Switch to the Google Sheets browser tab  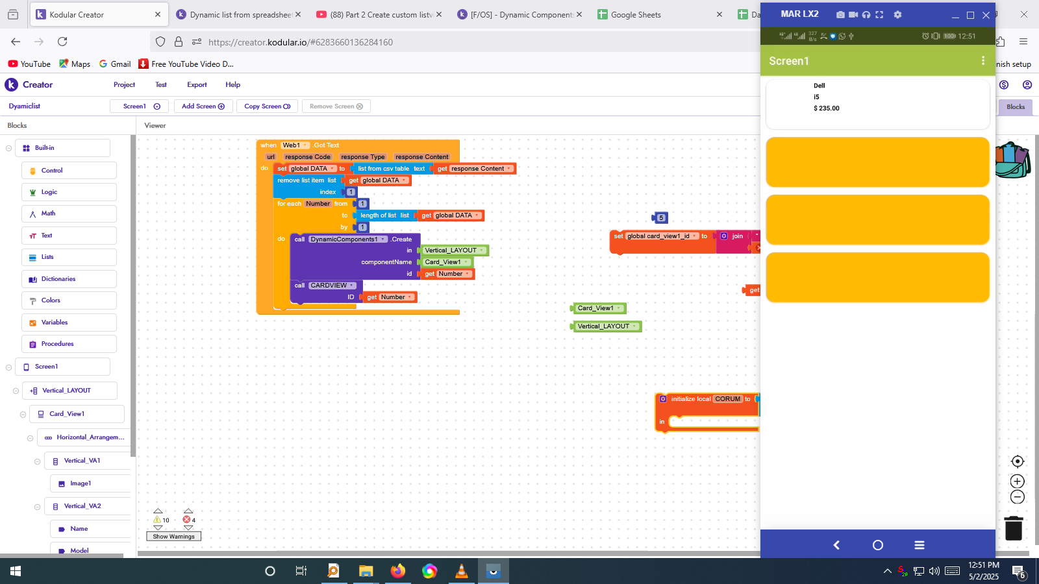tap(660, 14)
